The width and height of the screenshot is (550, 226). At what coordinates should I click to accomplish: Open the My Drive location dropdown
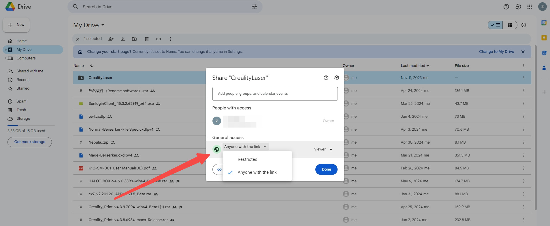89,25
